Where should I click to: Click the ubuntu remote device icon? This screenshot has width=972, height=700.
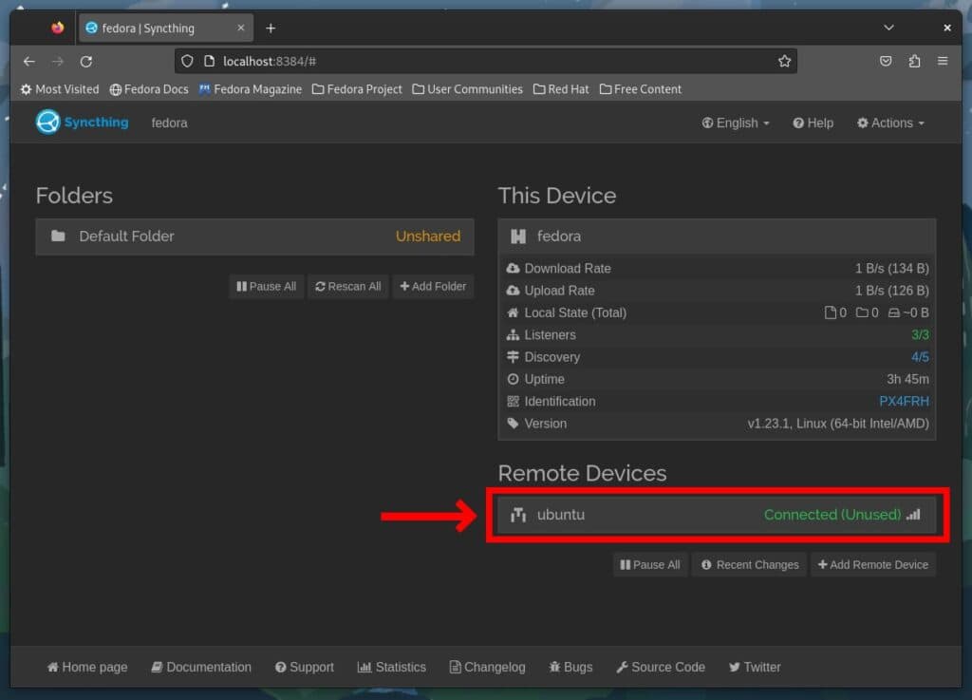518,515
